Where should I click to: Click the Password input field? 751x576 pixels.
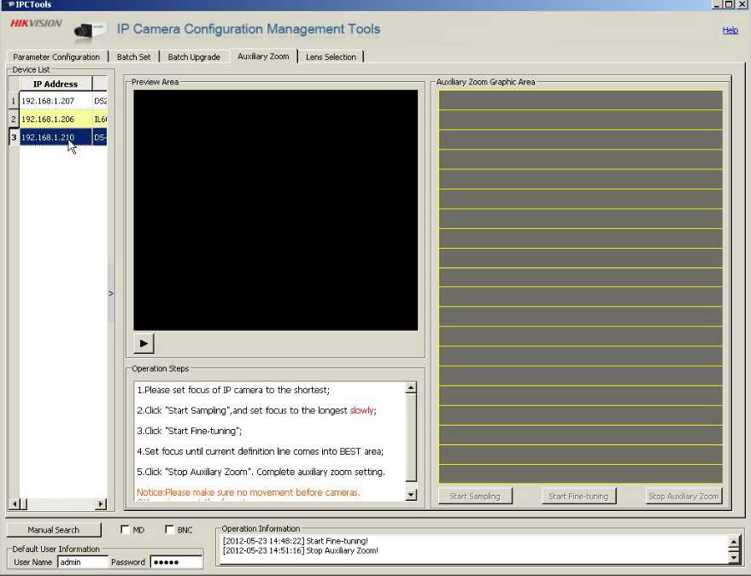point(176,561)
